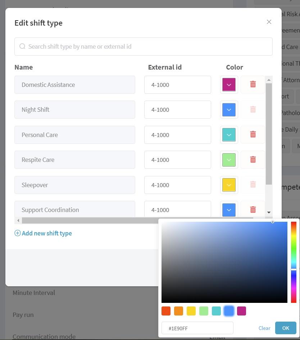Click the list scroll-down arrow
Image resolution: width=300 pixels, height=340 pixels.
[x=269, y=212]
